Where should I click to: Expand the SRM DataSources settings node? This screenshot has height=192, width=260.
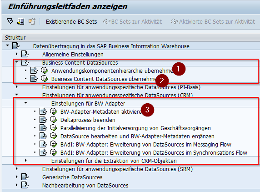coord(16,169)
